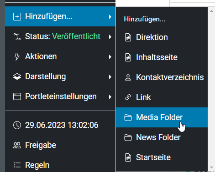
Task: Click the chain icon beside Link
Action: [128, 97]
